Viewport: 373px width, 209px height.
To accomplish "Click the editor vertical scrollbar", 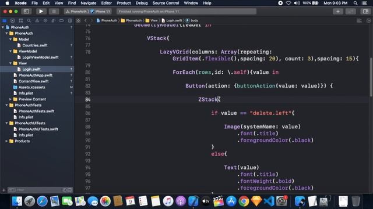I will click(371, 77).
